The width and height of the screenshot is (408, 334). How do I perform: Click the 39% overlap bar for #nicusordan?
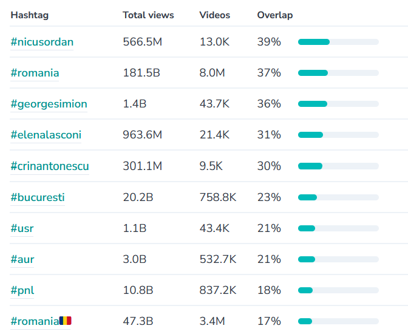coord(338,42)
